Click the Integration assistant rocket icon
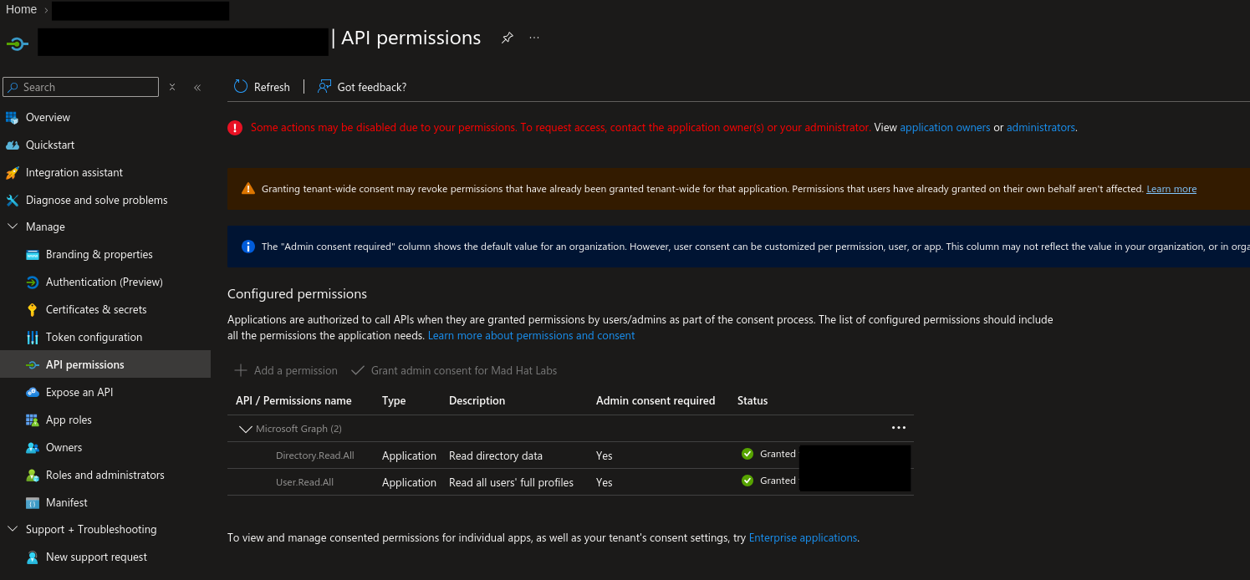This screenshot has width=1250, height=580. coord(12,172)
